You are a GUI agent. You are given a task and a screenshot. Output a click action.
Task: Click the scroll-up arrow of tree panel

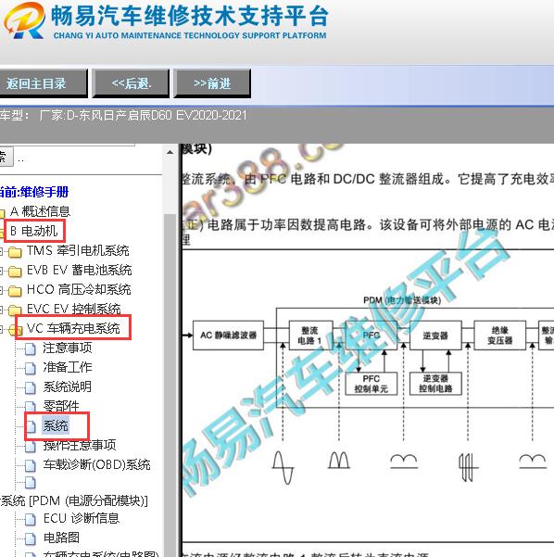click(170, 152)
